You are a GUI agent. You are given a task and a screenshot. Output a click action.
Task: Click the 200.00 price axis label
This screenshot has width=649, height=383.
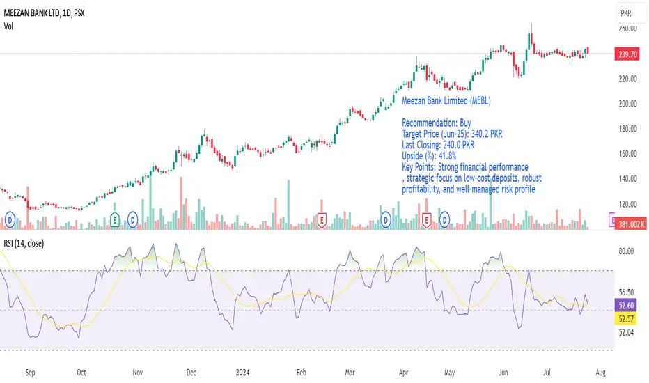[627, 104]
